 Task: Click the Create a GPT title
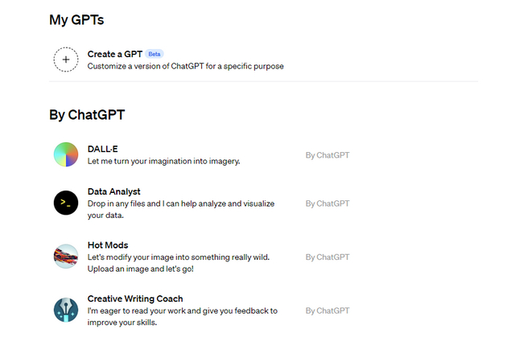click(114, 54)
